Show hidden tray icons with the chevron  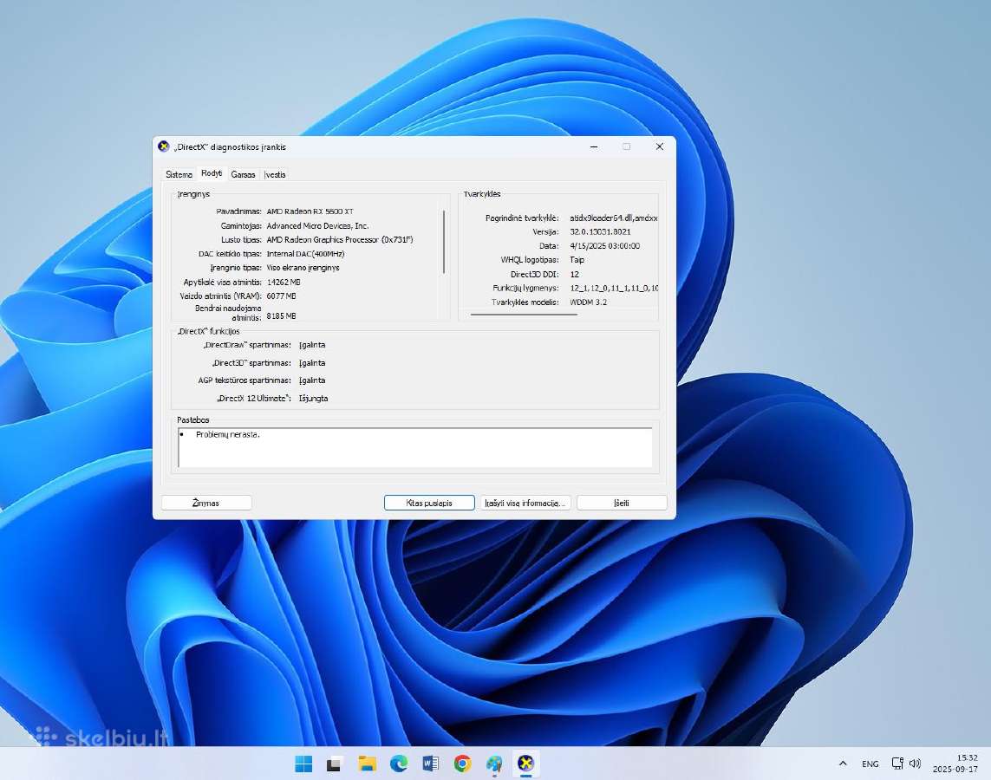click(843, 764)
